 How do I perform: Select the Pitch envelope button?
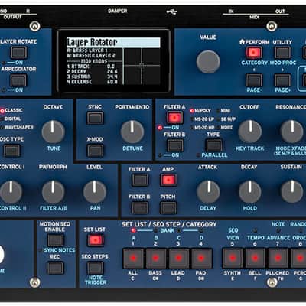click(168, 208)
